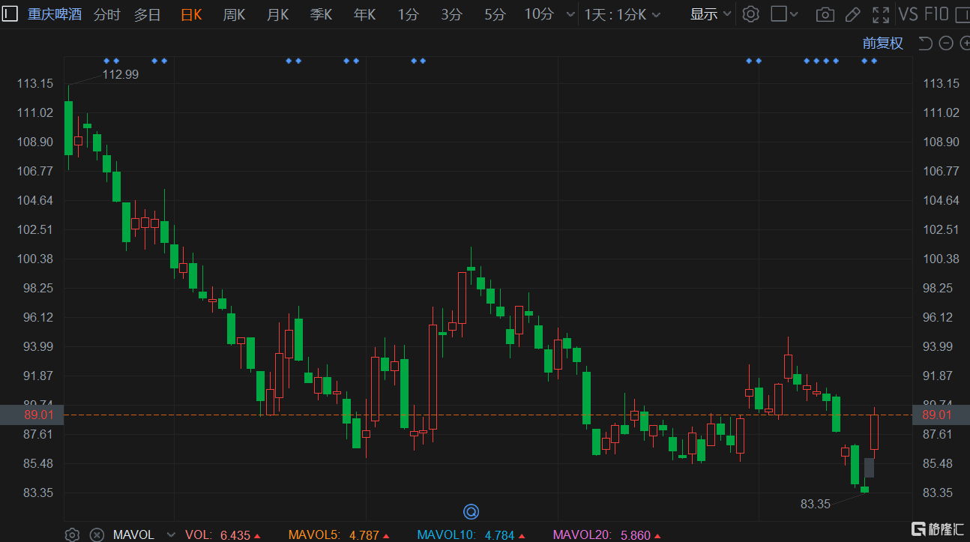Viewport: 970px width, 542px height.
Task: Click the blue circular marker at chart bottom
Action: point(472,512)
